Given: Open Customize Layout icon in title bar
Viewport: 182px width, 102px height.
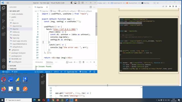Looking at the screenshot, I should click(x=82, y=3).
